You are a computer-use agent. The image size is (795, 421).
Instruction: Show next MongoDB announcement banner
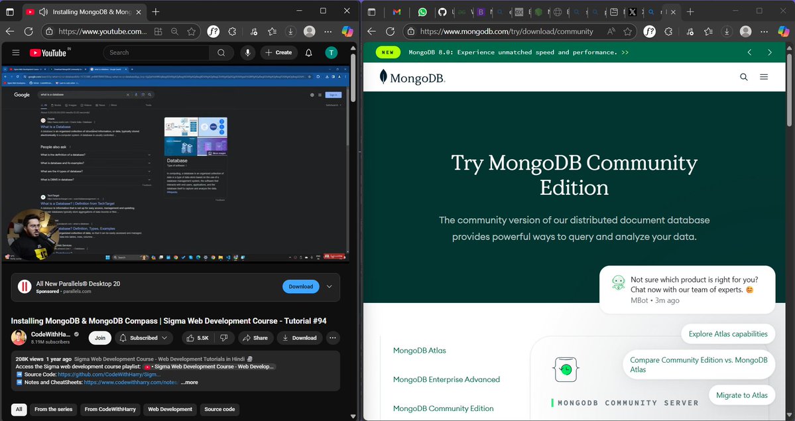(770, 52)
